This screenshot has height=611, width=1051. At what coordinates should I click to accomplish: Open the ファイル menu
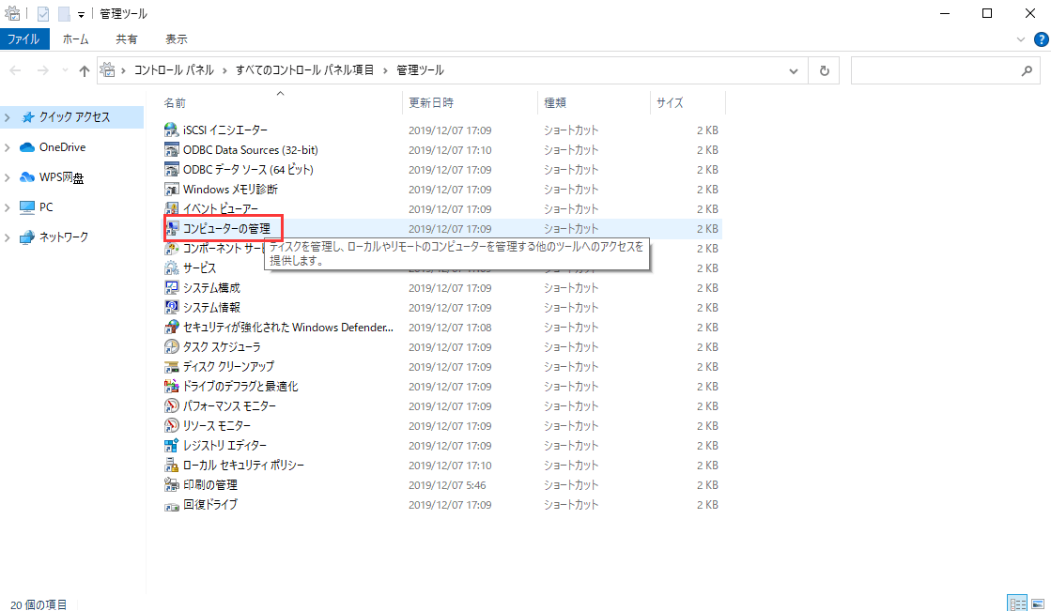[x=24, y=38]
